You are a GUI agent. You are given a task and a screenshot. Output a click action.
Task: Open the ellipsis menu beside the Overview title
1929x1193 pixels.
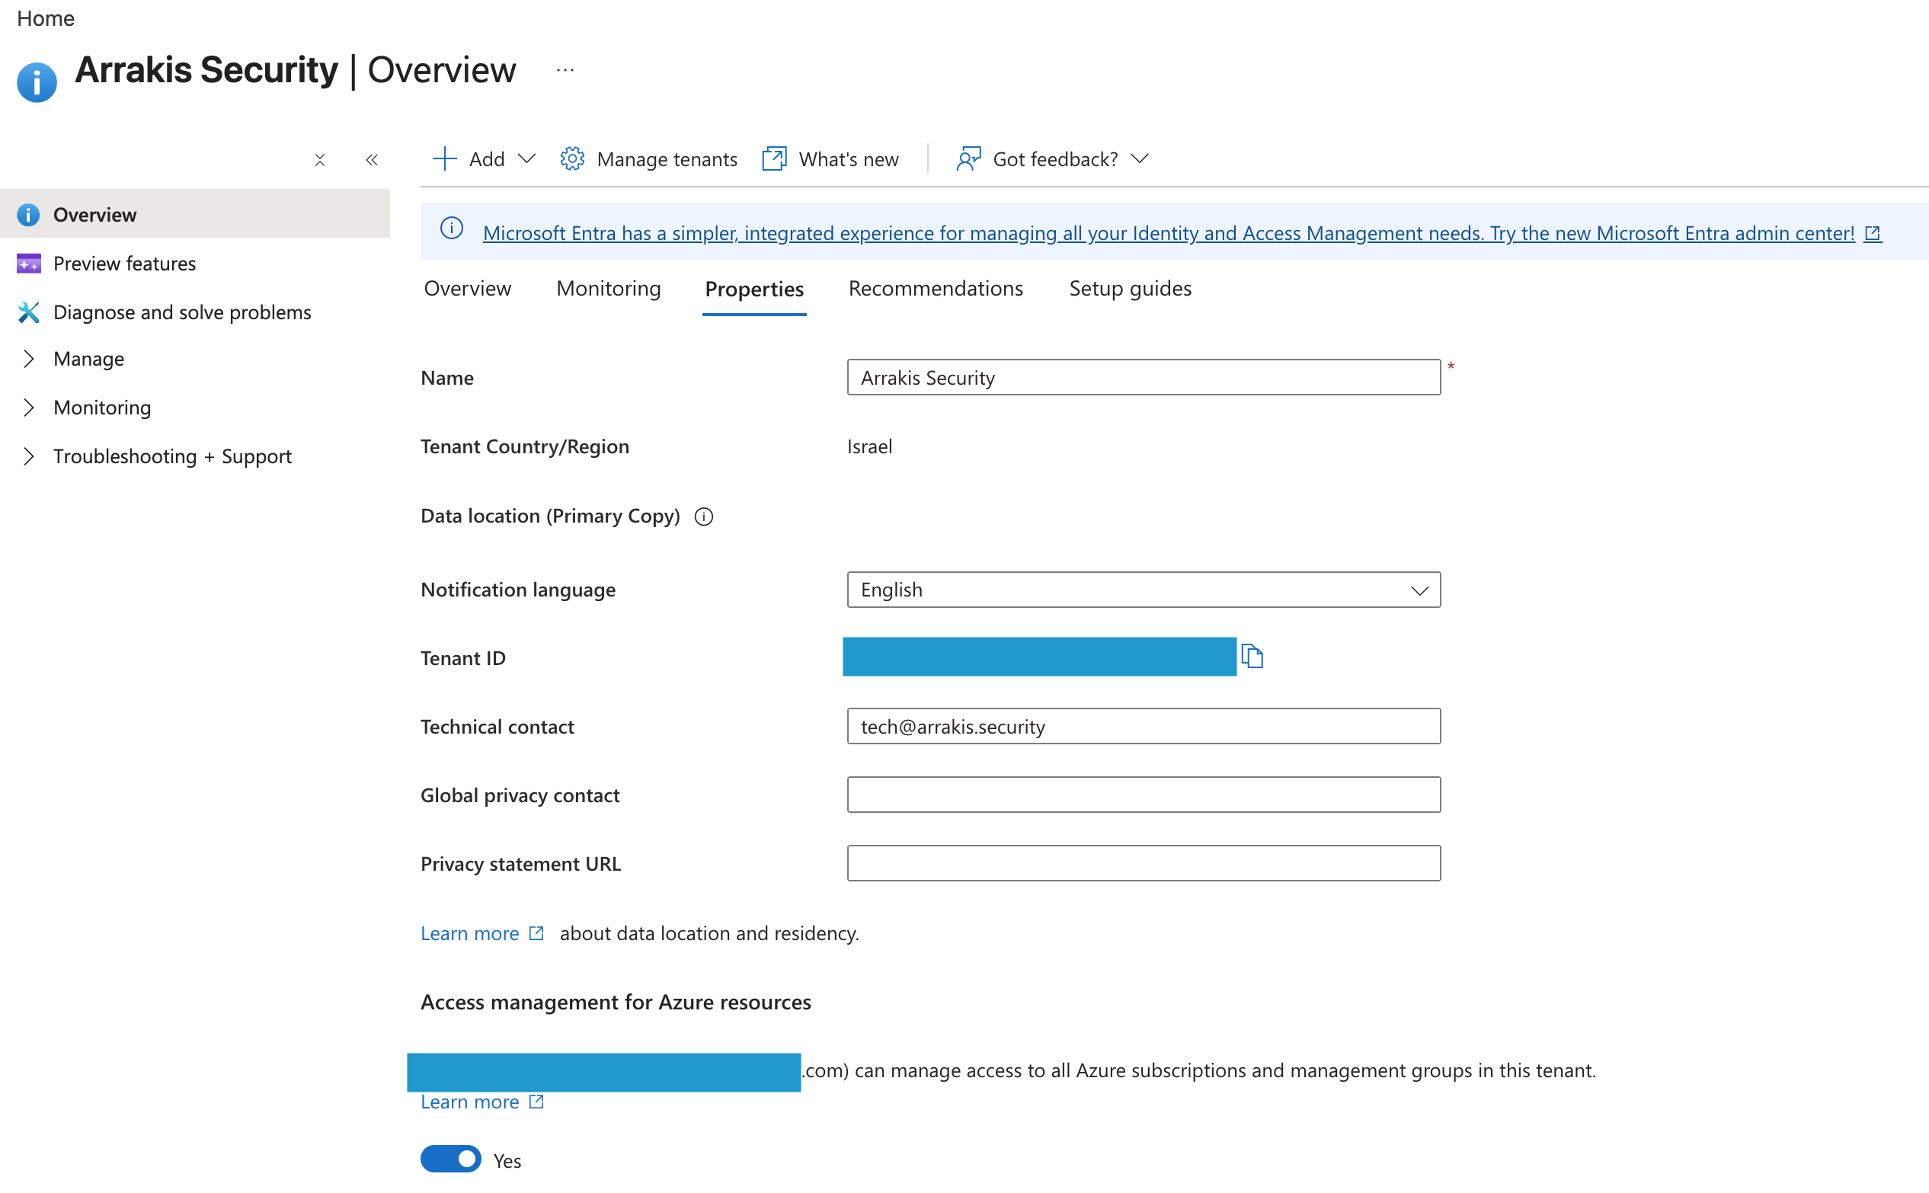pyautogui.click(x=565, y=70)
